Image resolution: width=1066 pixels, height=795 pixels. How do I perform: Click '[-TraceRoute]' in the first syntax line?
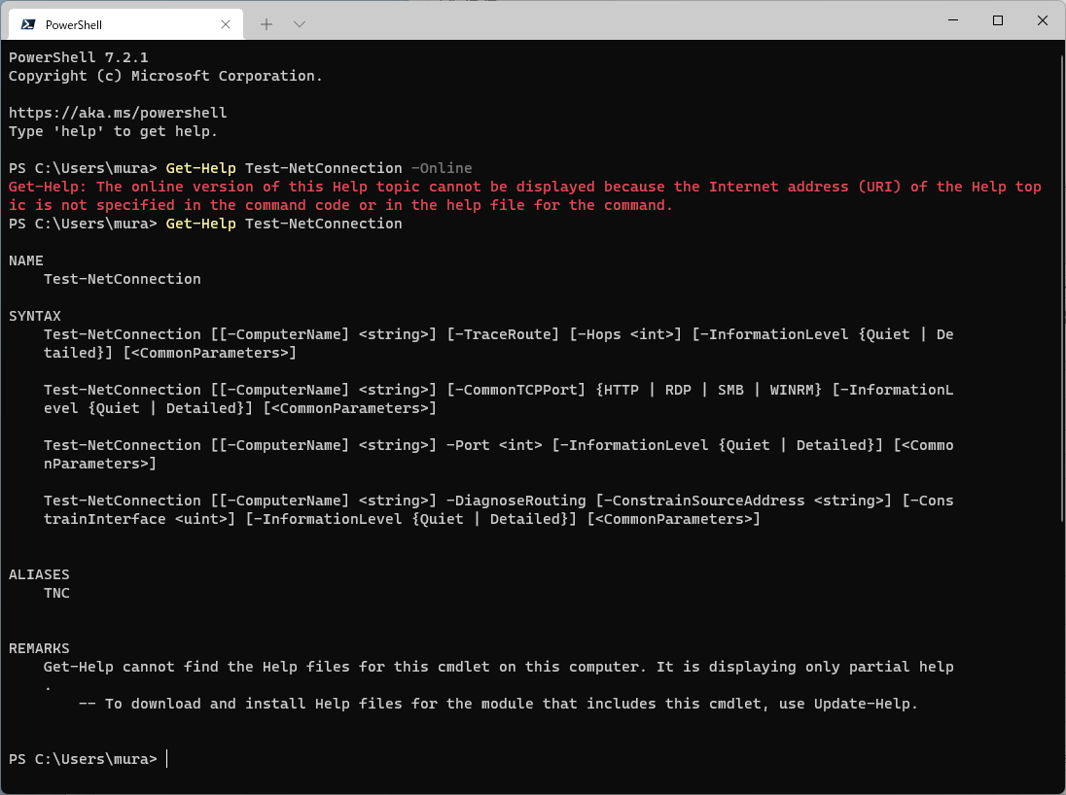click(x=503, y=334)
